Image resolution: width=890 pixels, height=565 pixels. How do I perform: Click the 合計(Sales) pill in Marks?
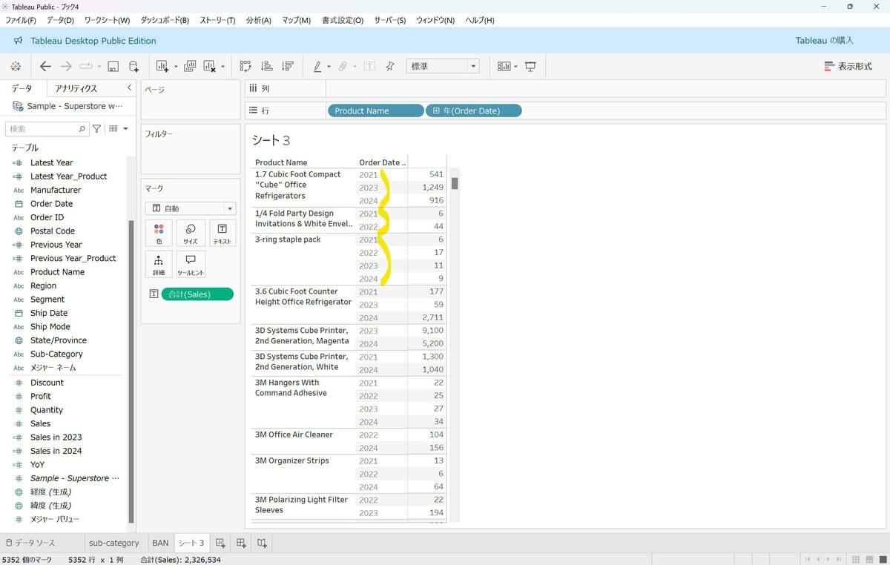(197, 294)
